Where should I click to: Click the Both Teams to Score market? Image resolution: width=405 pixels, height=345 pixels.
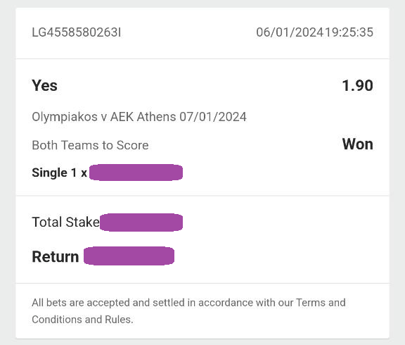pyautogui.click(x=90, y=145)
